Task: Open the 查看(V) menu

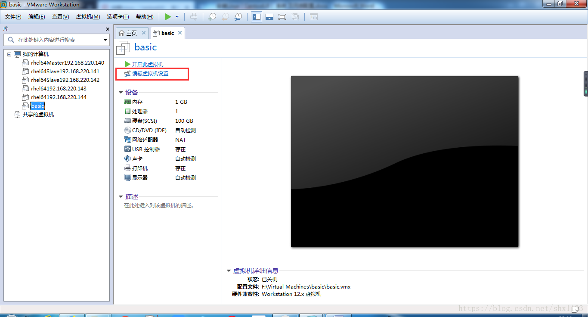Action: pos(60,17)
